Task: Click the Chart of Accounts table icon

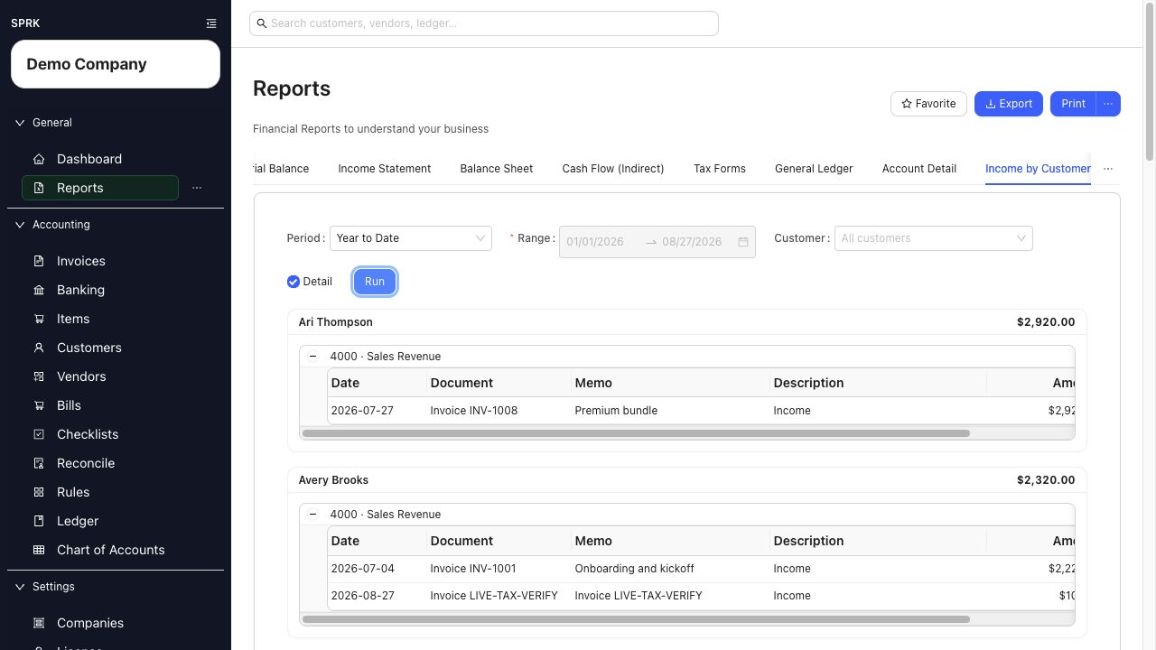Action: (x=39, y=550)
